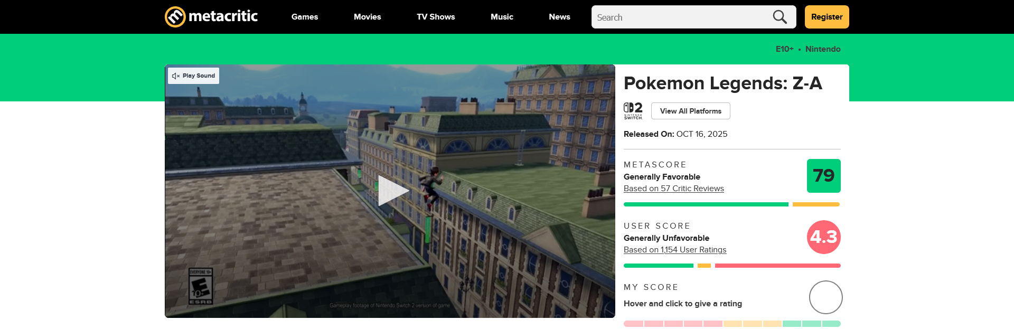Click the muted speaker icon

176,76
